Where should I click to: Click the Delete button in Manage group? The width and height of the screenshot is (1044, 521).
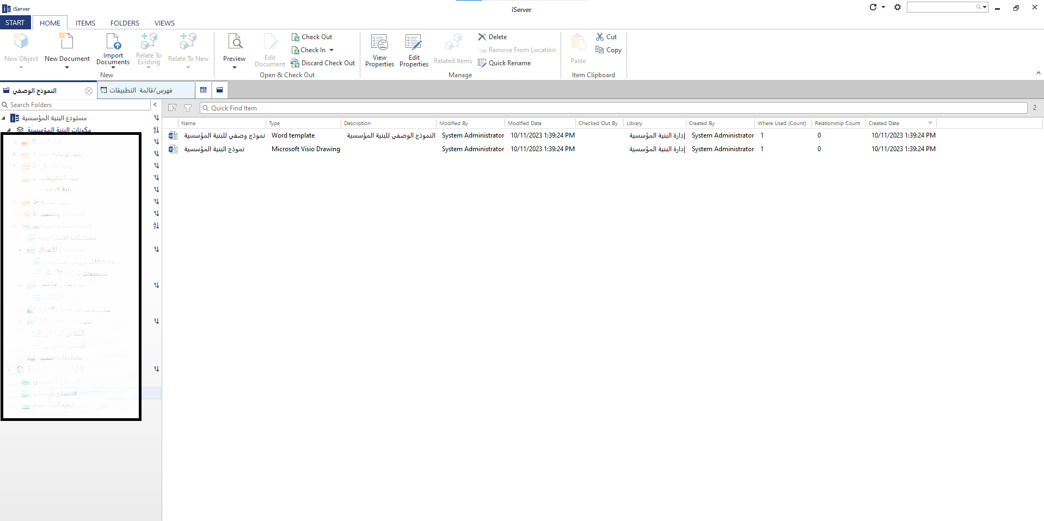coord(493,37)
